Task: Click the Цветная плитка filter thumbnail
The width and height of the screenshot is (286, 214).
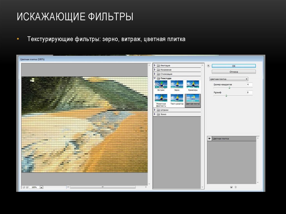Action: pyautogui.click(x=193, y=98)
